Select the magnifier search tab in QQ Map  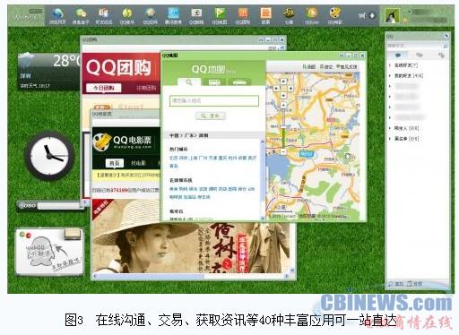coord(189,82)
